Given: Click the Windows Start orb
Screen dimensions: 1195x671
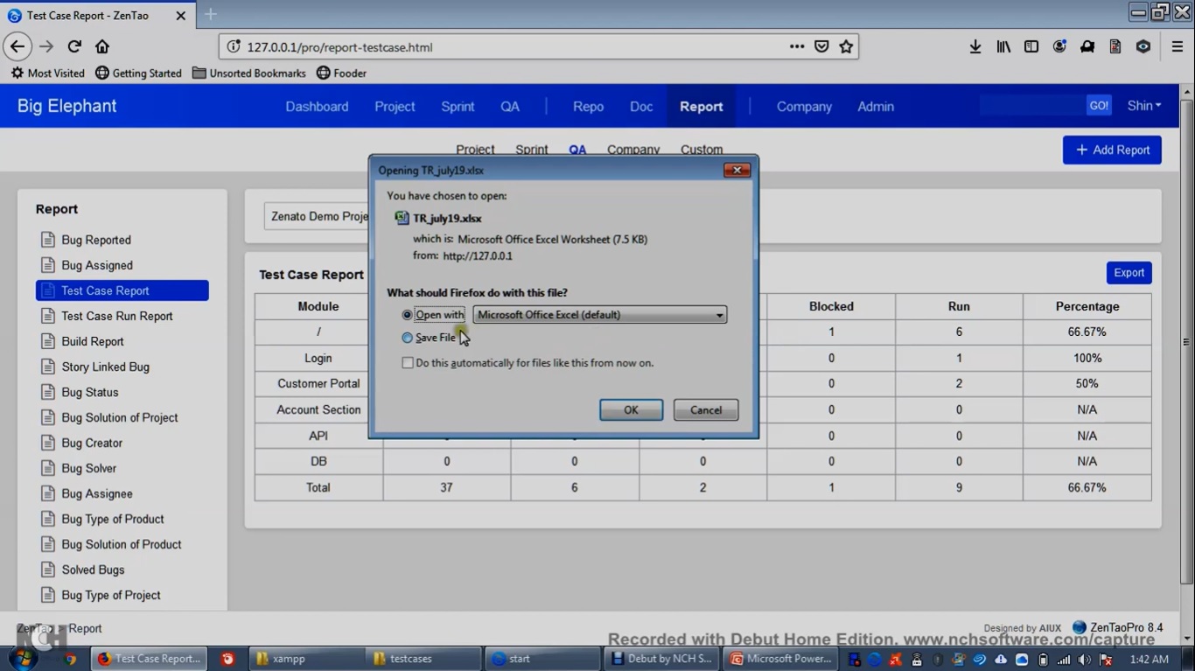Looking at the screenshot, I should coord(24,658).
